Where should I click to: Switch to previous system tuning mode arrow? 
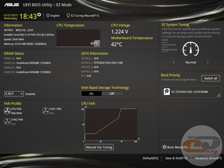174,62
